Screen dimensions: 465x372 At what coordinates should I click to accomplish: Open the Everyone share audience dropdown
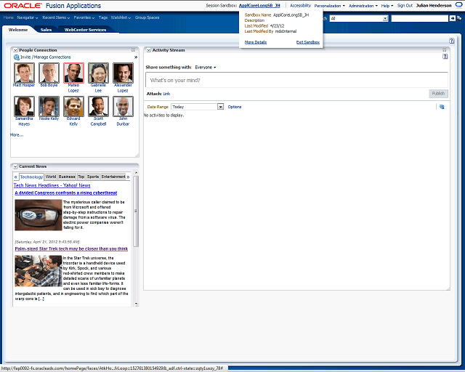pos(206,67)
